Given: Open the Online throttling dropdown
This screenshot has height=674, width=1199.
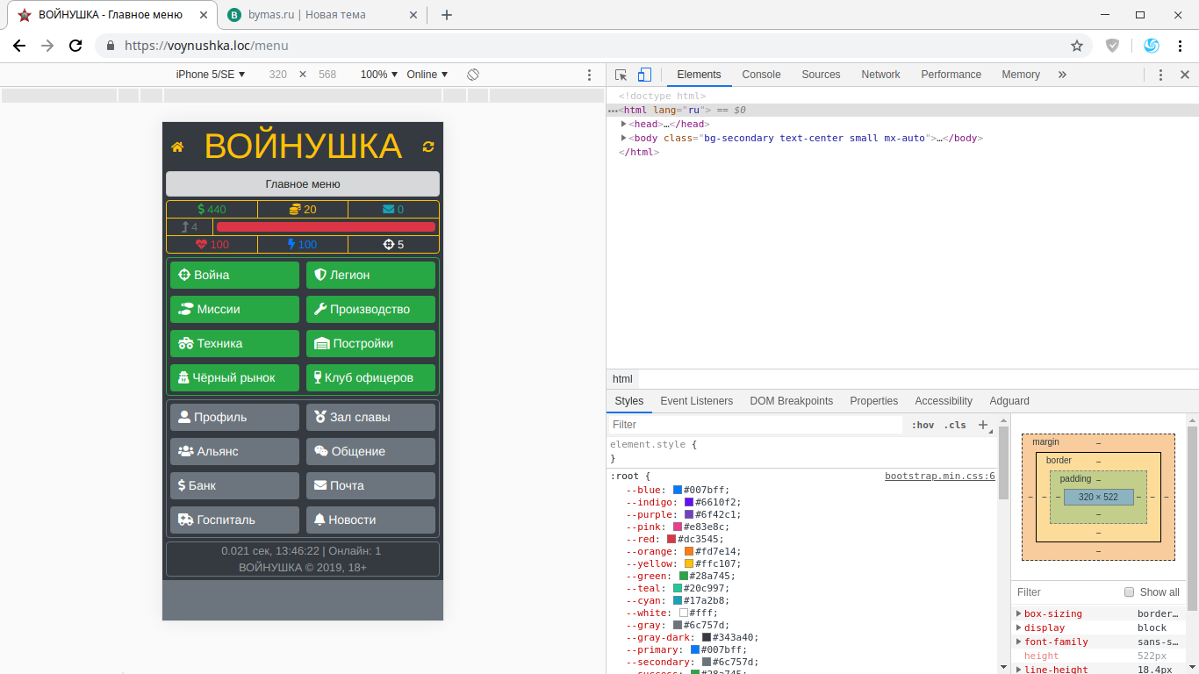Looking at the screenshot, I should [x=427, y=75].
